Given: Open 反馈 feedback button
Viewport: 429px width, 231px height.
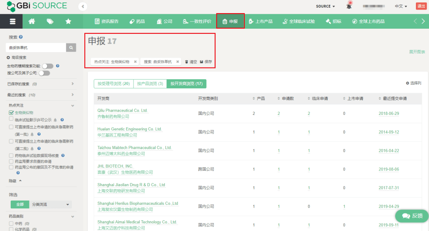Looking at the screenshot, I should 412,216.
